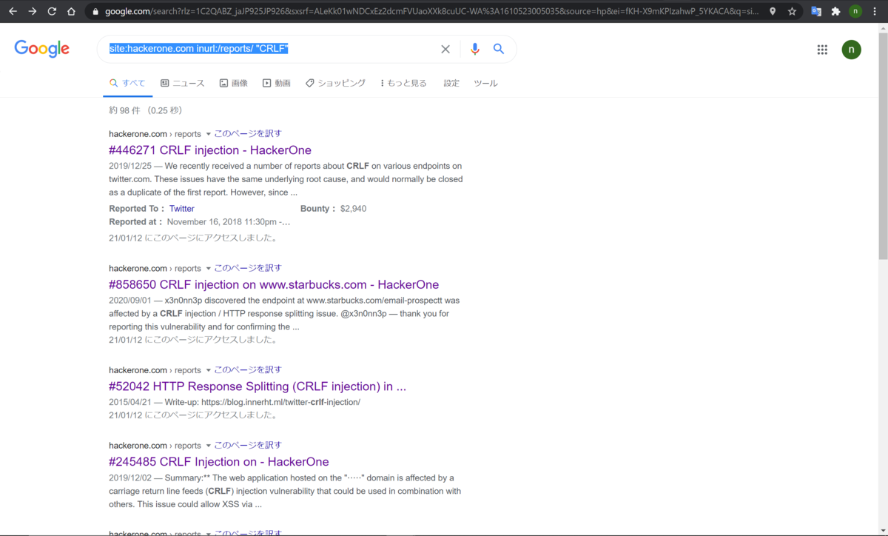888x536 pixels.
Task: Click the Bounty value $2,940
Action: tap(353, 209)
